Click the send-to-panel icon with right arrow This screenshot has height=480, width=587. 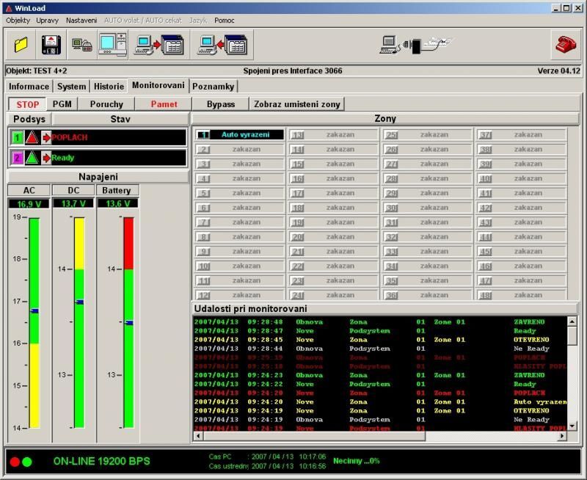pyautogui.click(x=159, y=45)
